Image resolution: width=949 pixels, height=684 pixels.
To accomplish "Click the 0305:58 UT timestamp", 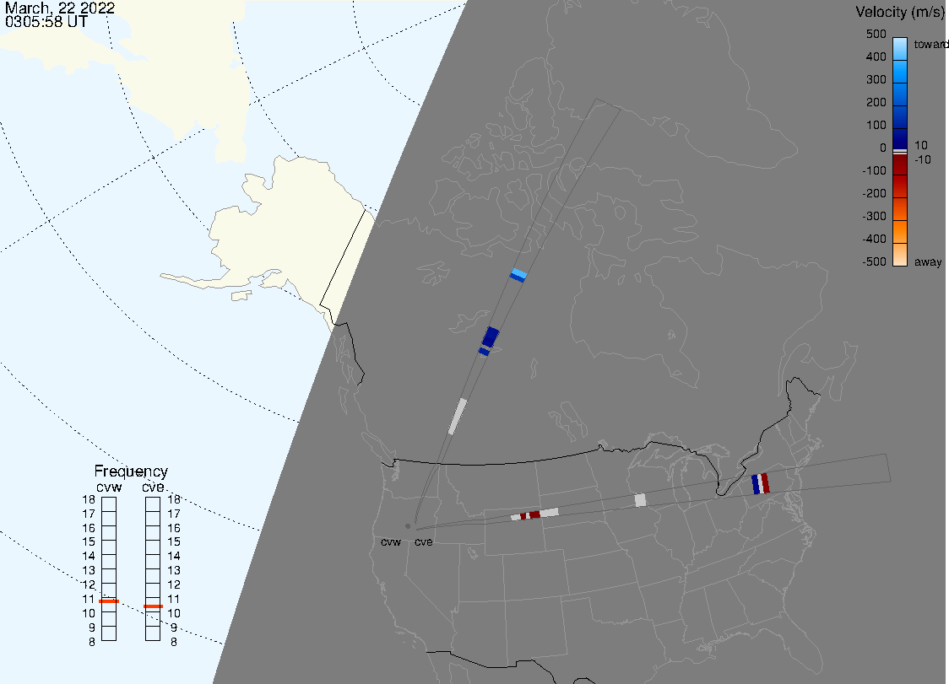I will (x=46, y=21).
